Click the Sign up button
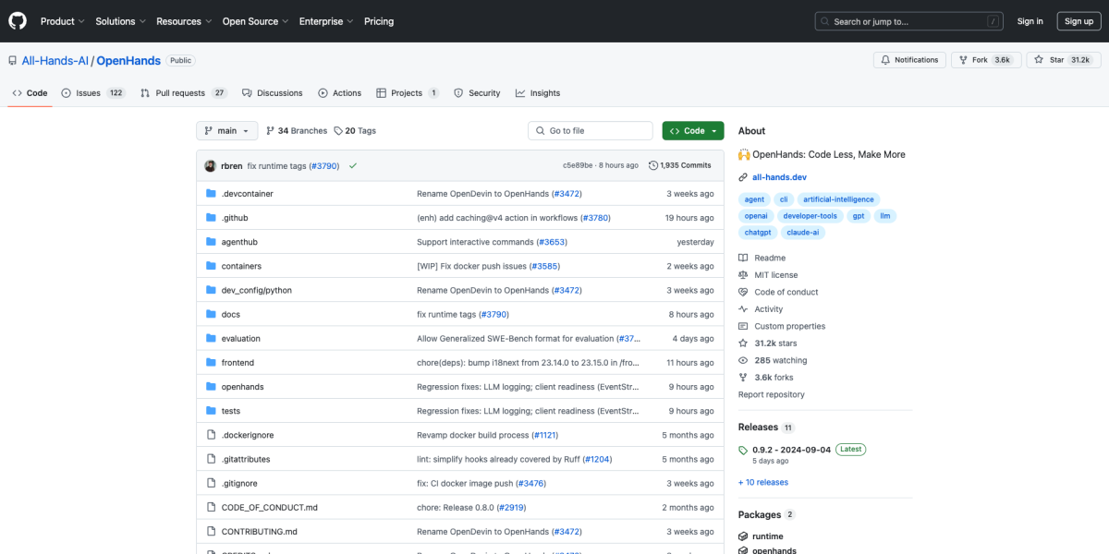1109x554 pixels. point(1079,21)
